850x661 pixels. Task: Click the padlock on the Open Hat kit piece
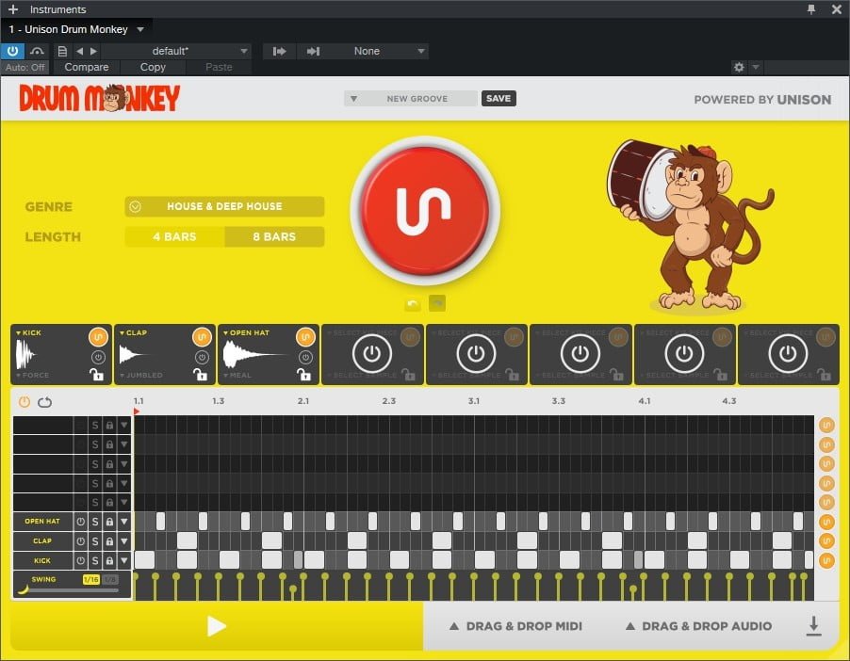(x=304, y=374)
